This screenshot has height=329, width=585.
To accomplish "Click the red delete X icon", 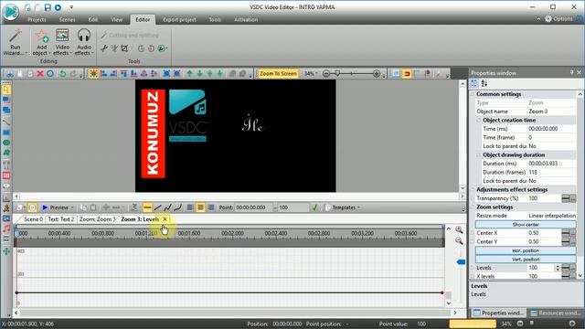I will click(40, 74).
